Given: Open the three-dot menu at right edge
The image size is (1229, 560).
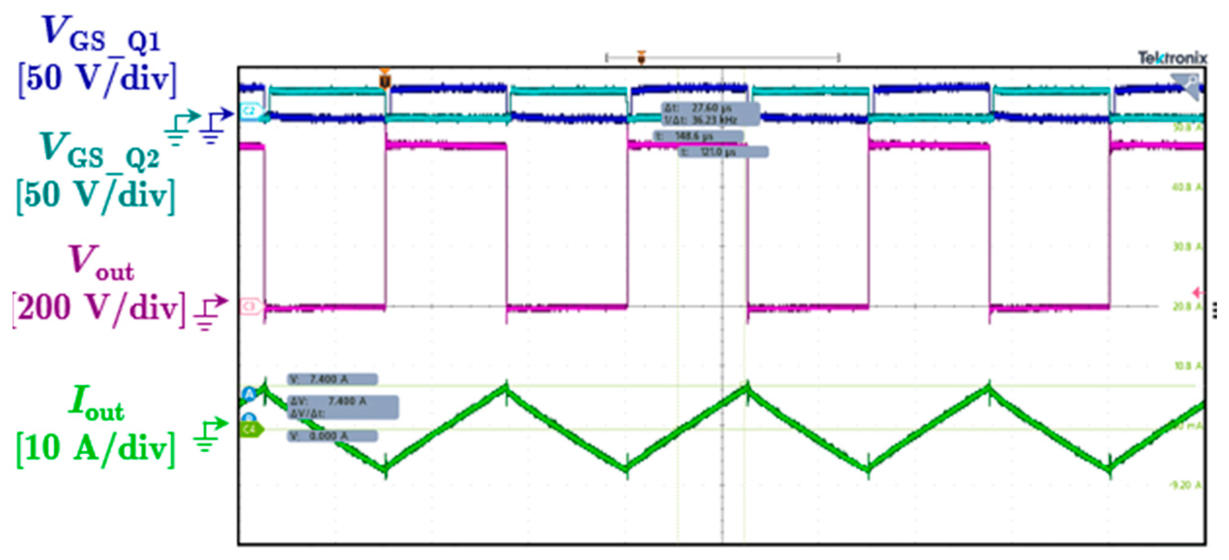Looking at the screenshot, I should (x=1214, y=311).
